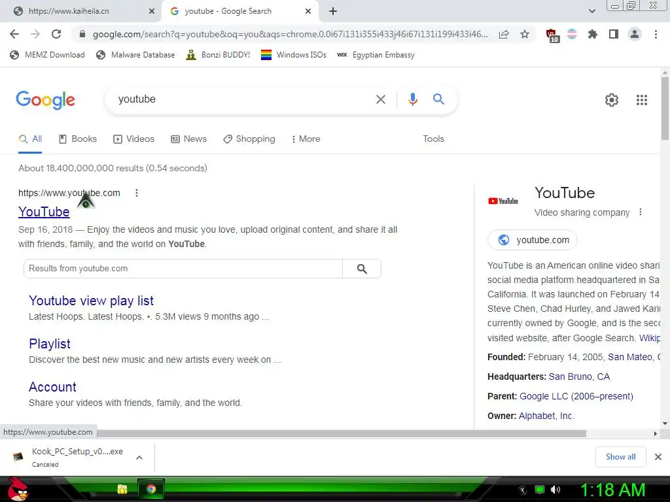Open the striped circle extension icon
This screenshot has width=670, height=502.
click(x=572, y=34)
